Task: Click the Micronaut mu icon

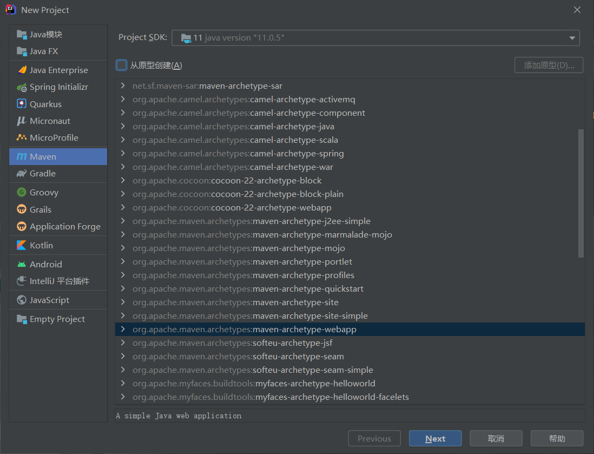Action: point(22,121)
